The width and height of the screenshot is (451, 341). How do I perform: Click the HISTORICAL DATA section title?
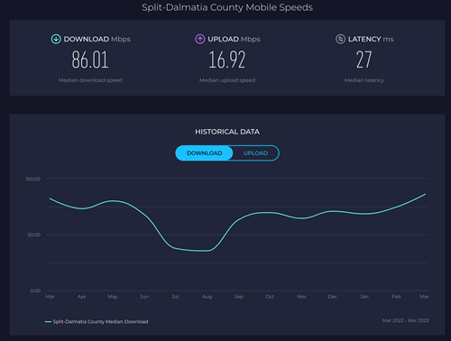(x=227, y=132)
